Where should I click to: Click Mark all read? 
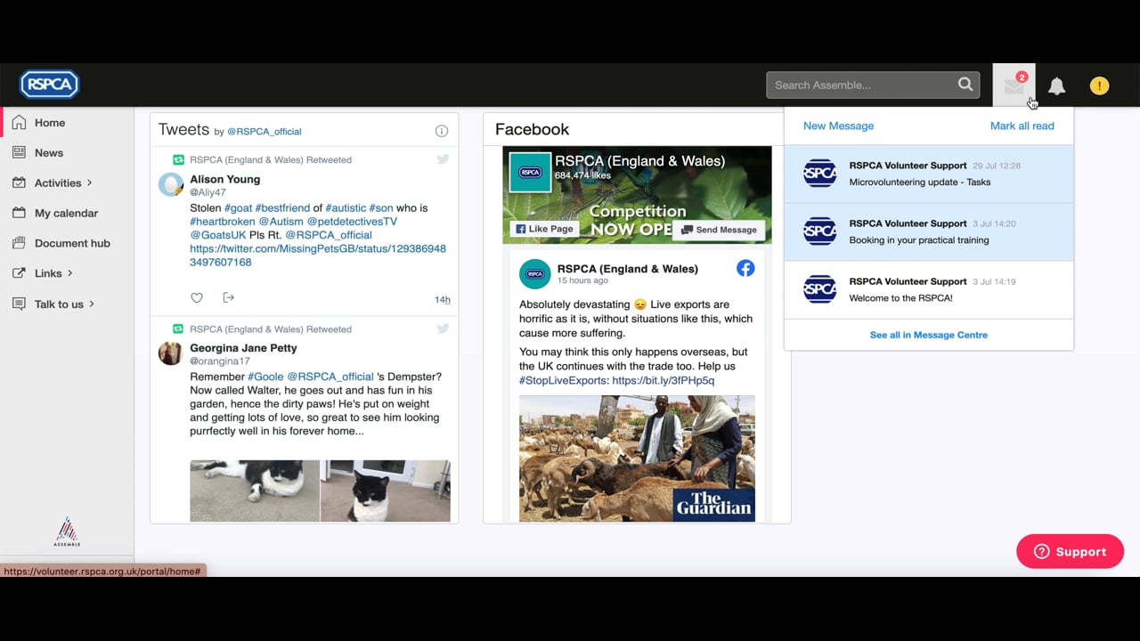coord(1022,126)
